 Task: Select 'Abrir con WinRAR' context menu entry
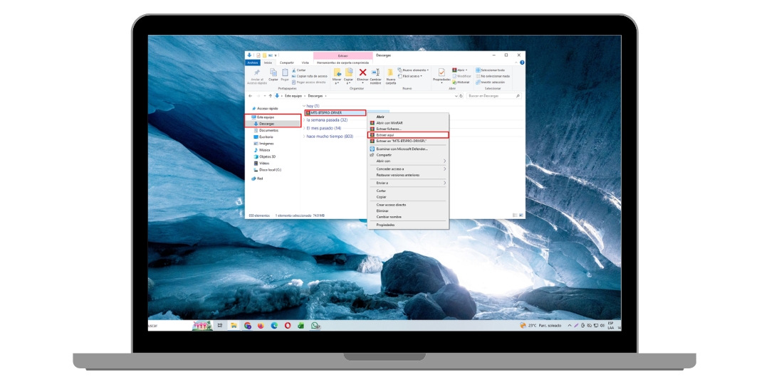tap(389, 123)
